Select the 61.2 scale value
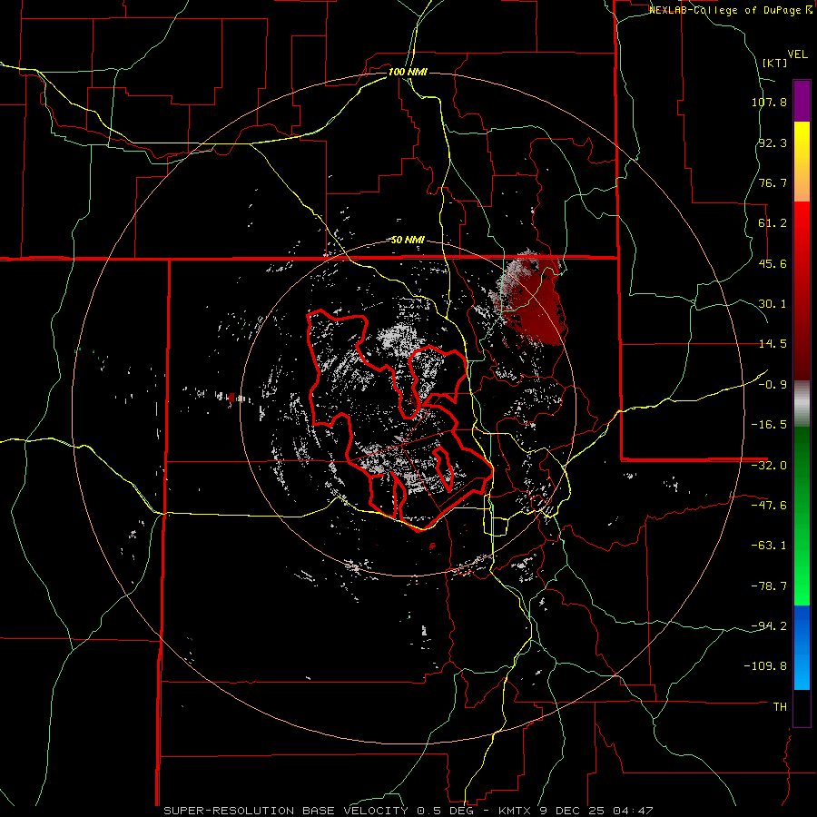 (773, 223)
